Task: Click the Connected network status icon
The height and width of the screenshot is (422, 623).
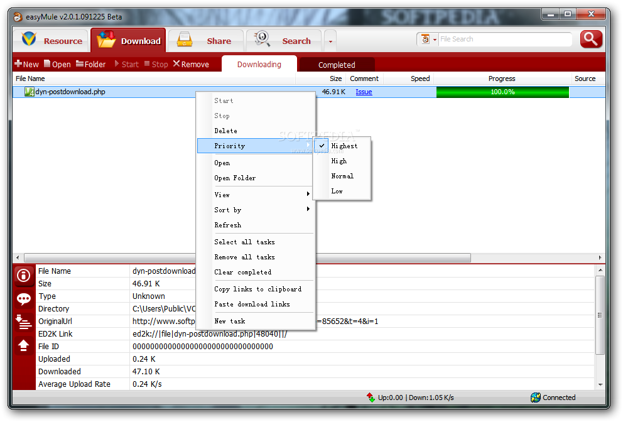Action: pos(535,398)
